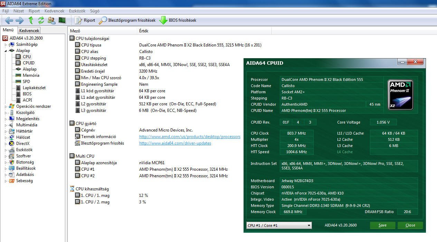This screenshot has height=242, width=437.
Task: Click the Multimédia speaker icon
Action: (x=12, y=125)
